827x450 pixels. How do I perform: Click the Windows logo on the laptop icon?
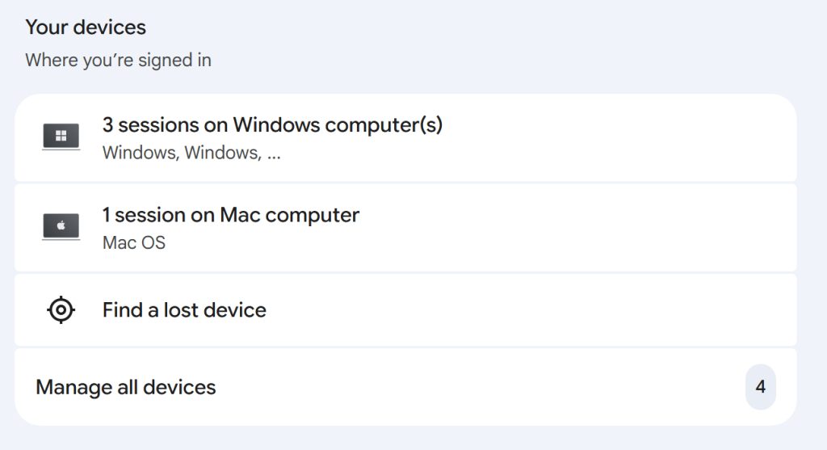(x=61, y=136)
